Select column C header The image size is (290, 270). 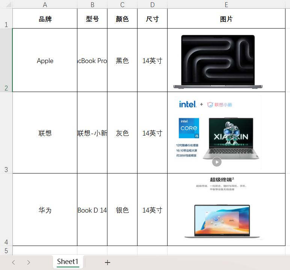(x=122, y=5)
